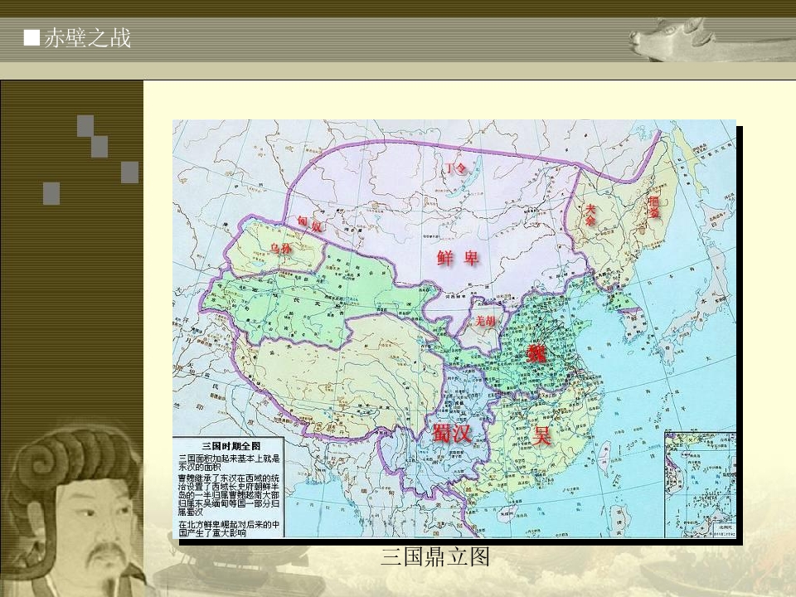Click the white square bullet beside title
Image resolution: width=796 pixels, height=597 pixels.
point(32,37)
